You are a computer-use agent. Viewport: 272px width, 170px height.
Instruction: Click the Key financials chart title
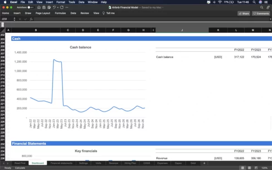[x=86, y=151]
